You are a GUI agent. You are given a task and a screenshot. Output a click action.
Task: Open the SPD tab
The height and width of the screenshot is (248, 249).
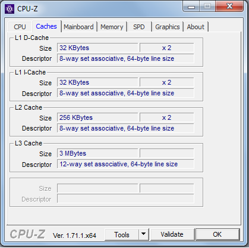[x=139, y=27]
